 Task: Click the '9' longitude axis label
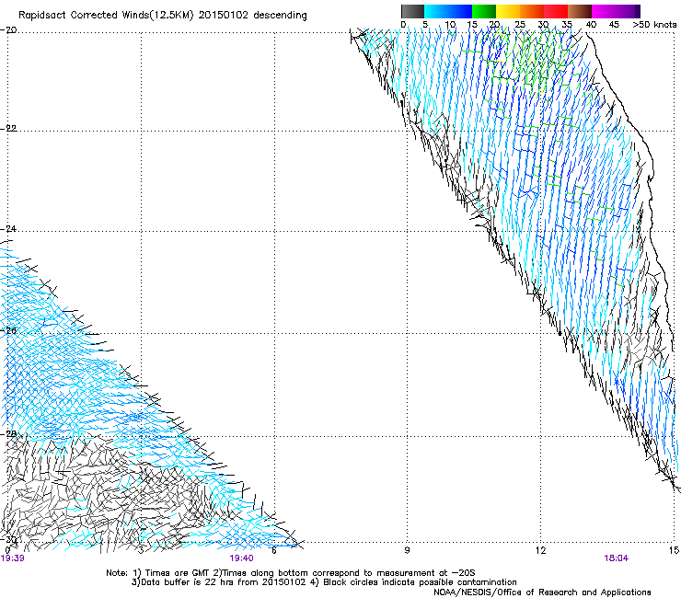point(407,550)
